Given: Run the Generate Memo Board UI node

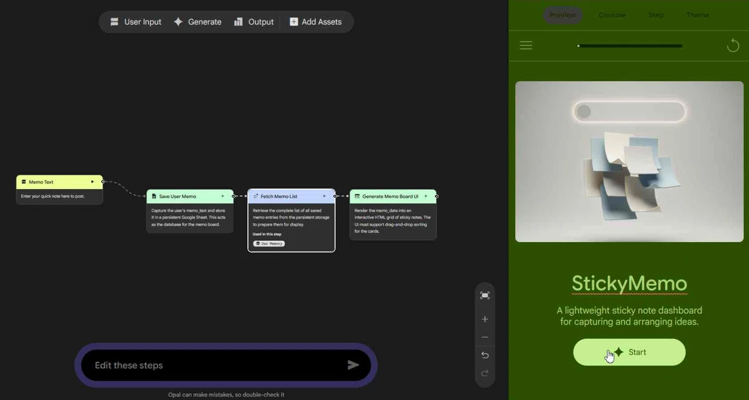Looking at the screenshot, I should [426, 196].
